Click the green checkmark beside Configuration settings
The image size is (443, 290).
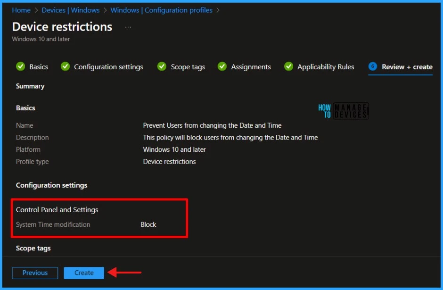pyautogui.click(x=65, y=66)
